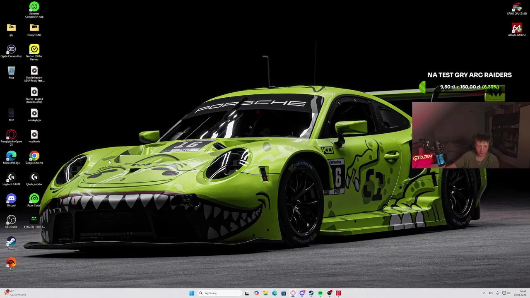Open File Explorer from the taskbar
Viewport: 530px width, 298px height.
click(x=265, y=293)
